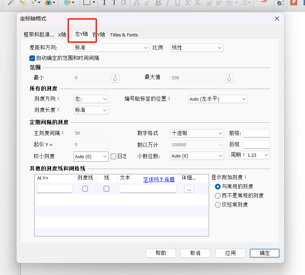This screenshot has height=275, width=305.
Task: Open the 数字格式 dropdown showing 十进制
Action: pyautogui.click(x=197, y=133)
